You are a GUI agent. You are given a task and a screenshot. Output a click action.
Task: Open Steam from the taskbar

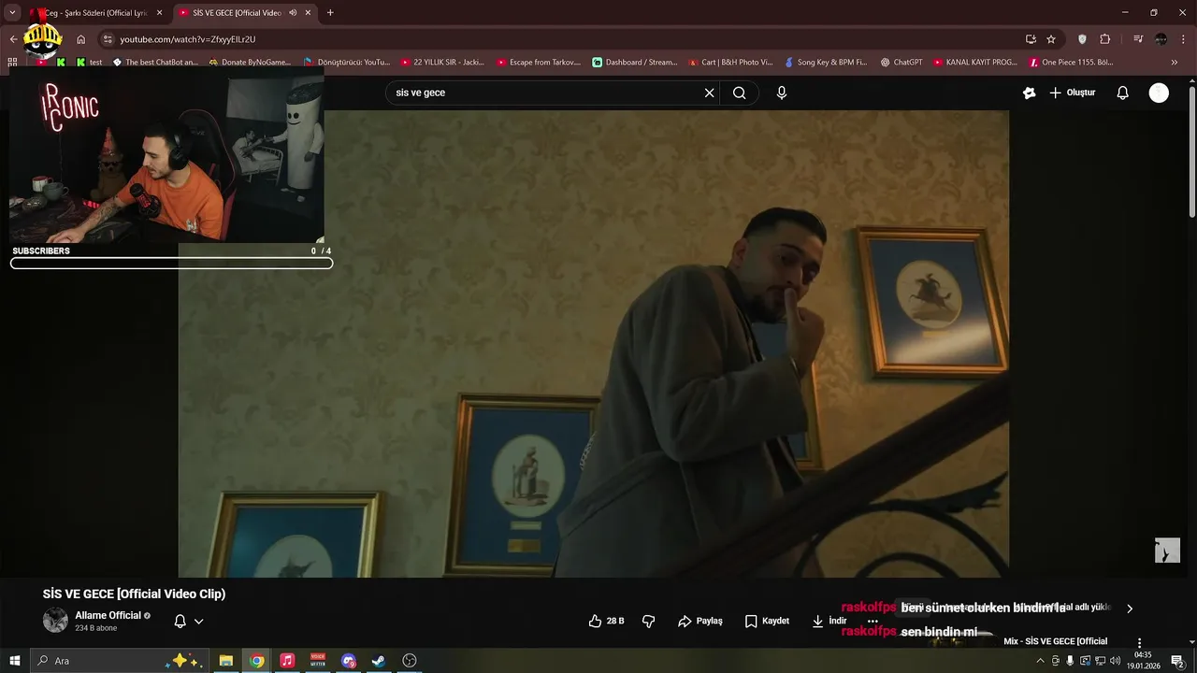click(379, 661)
